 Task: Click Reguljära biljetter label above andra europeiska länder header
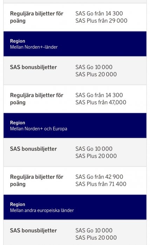coord(36,181)
